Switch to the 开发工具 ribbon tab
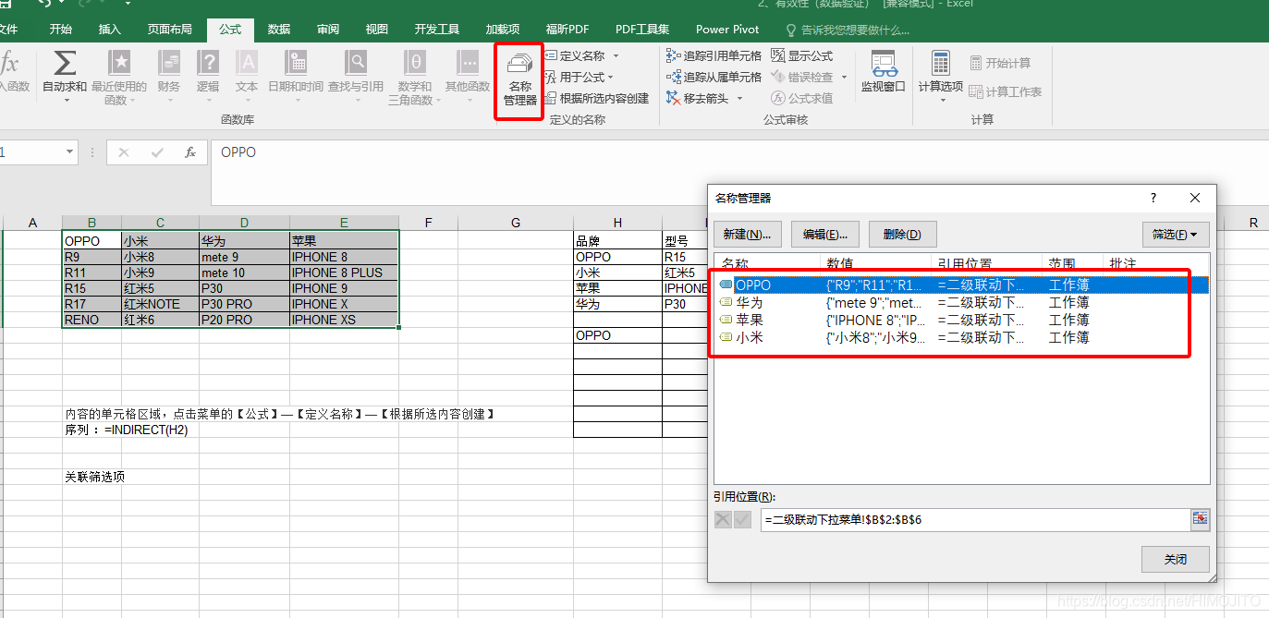This screenshot has width=1269, height=618. coord(437,30)
